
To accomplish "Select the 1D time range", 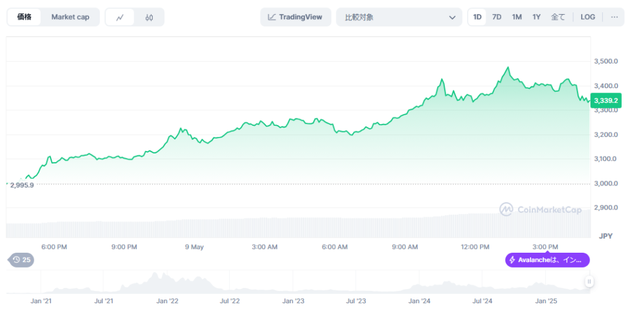I will (477, 17).
